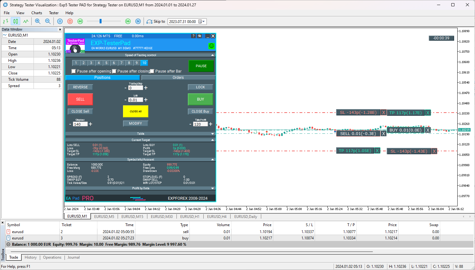Viewport: 475px width, 270px height.
Task: Click the Lots value input field
Action: click(x=136, y=100)
